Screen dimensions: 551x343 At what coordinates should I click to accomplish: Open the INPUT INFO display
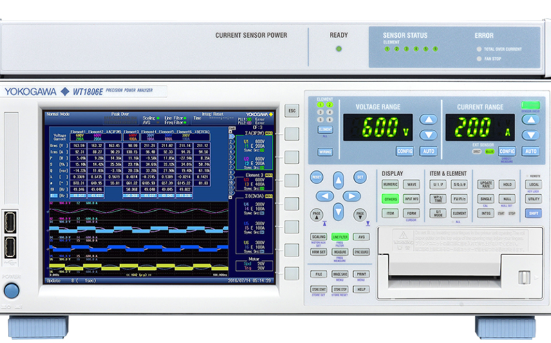click(412, 199)
